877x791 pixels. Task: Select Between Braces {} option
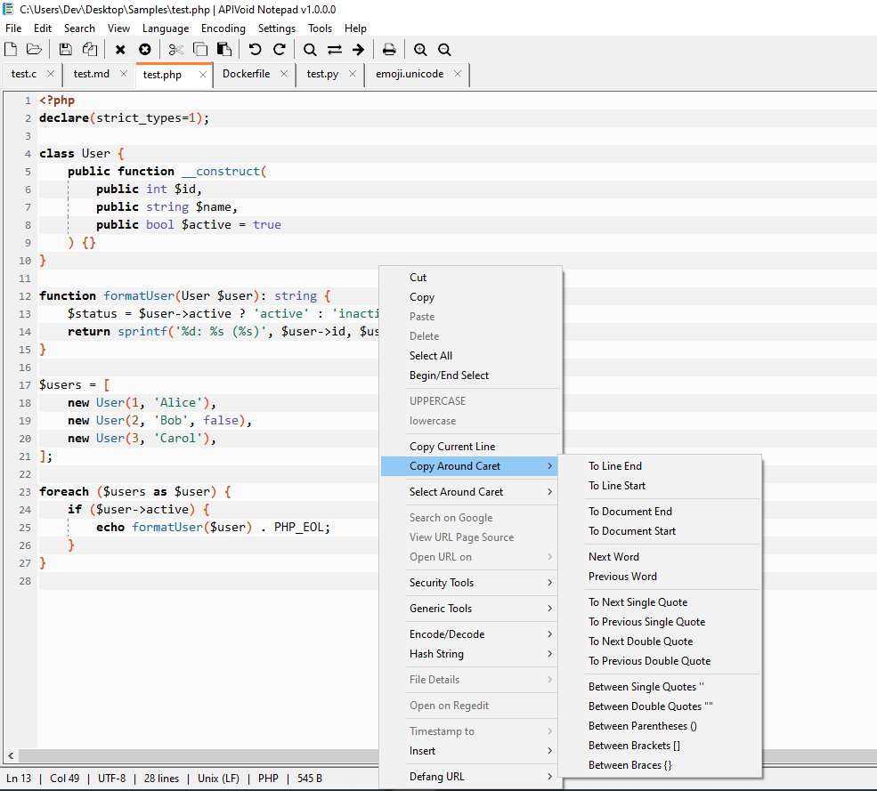click(660, 764)
